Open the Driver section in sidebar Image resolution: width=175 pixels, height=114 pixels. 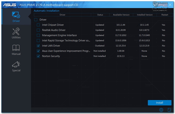[x=16, y=17]
